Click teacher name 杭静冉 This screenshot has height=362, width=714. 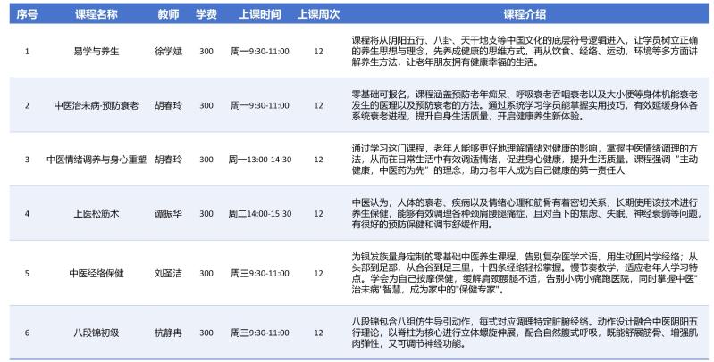pos(168,333)
